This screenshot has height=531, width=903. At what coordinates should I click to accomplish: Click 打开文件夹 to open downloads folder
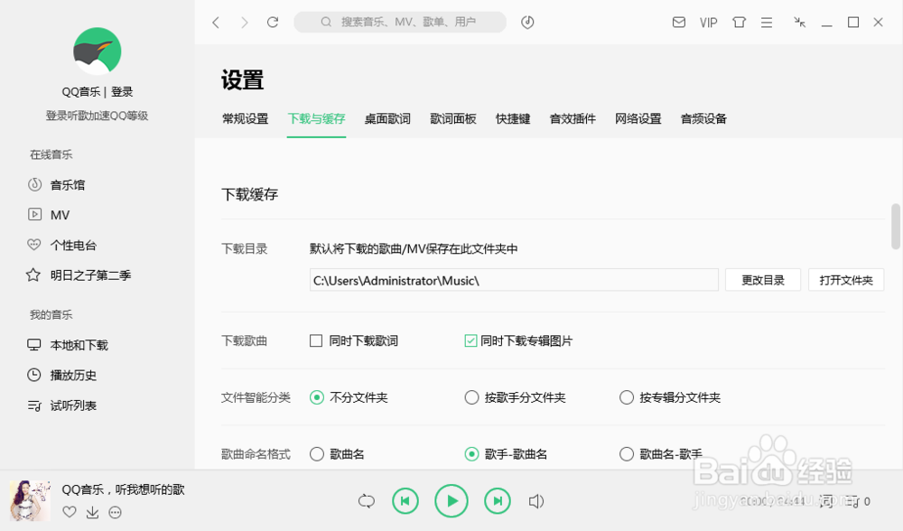[x=846, y=279]
